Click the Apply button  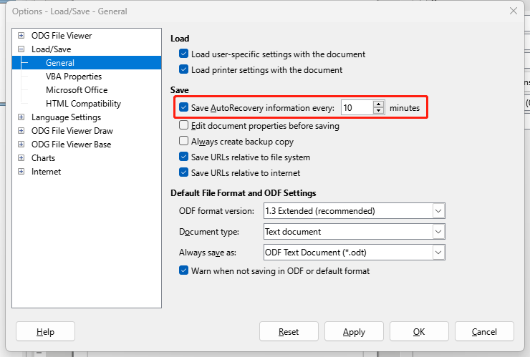click(x=354, y=332)
